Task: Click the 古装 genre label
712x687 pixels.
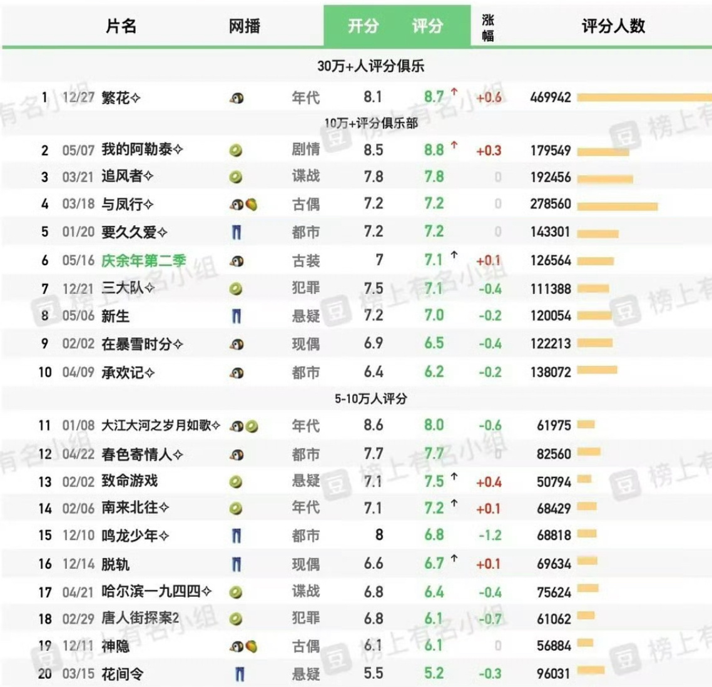Action: (305, 261)
